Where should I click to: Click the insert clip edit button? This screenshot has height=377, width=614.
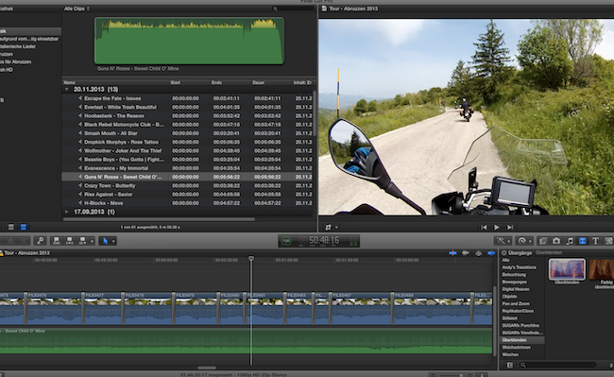click(x=69, y=241)
